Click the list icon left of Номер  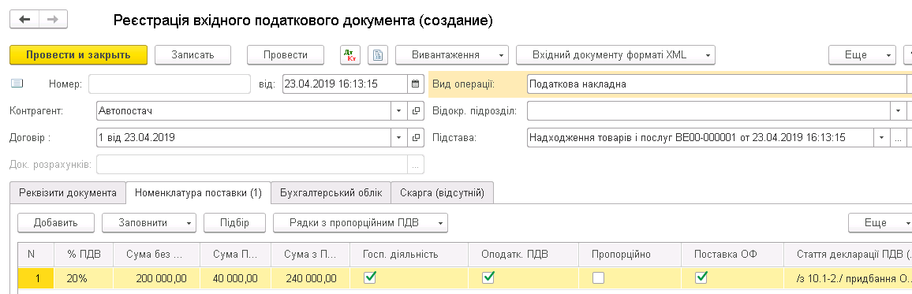click(x=17, y=84)
